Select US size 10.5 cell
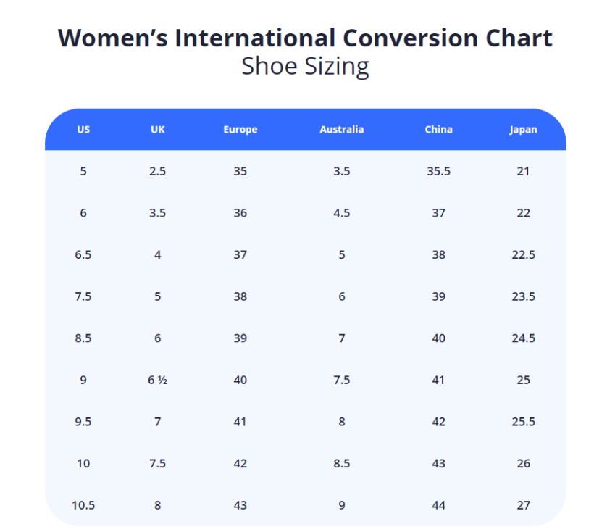 (83, 505)
